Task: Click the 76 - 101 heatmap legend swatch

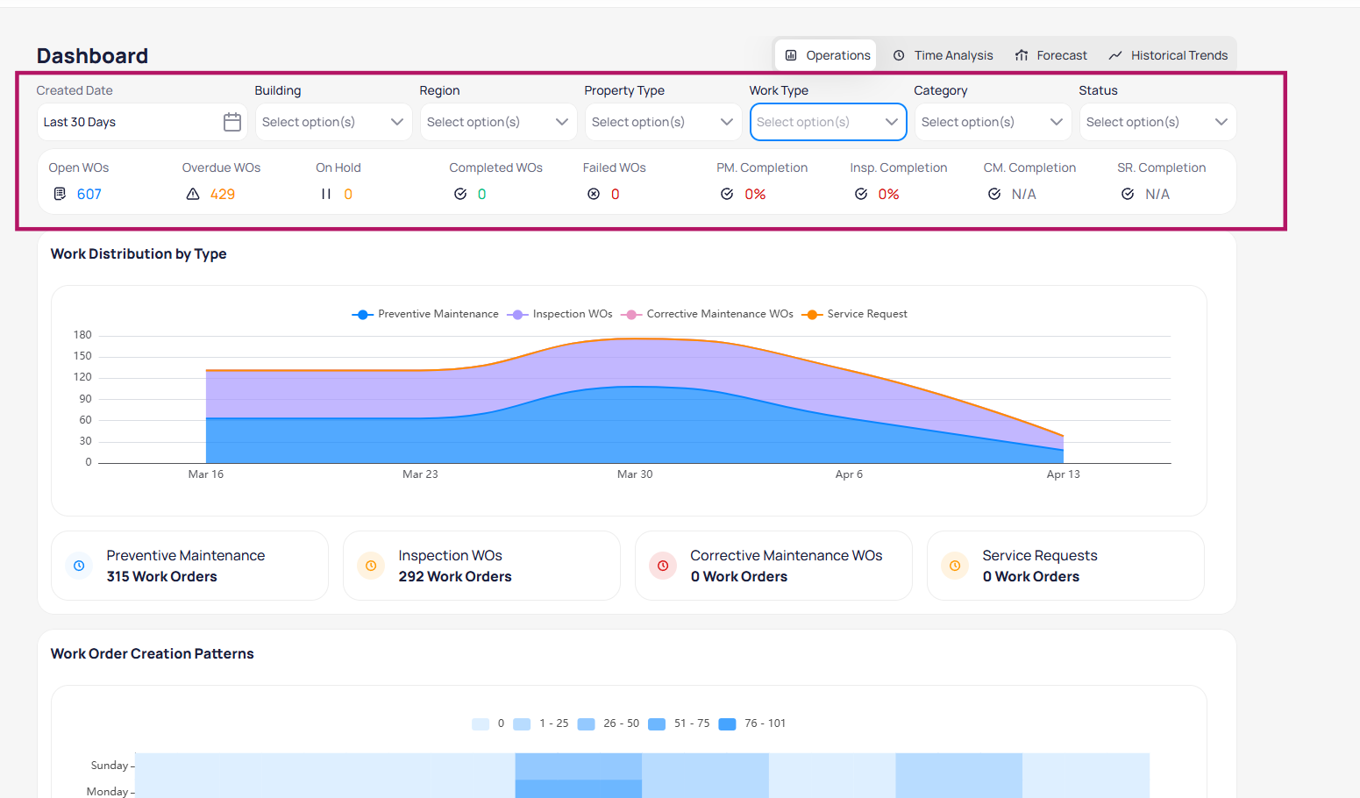Action: click(727, 723)
